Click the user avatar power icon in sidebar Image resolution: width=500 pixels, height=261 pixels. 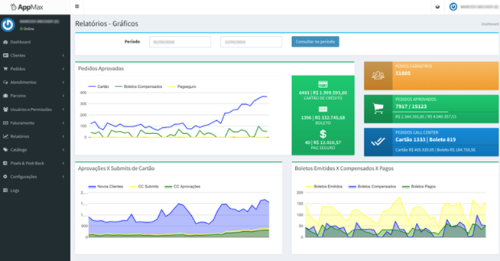[8, 25]
